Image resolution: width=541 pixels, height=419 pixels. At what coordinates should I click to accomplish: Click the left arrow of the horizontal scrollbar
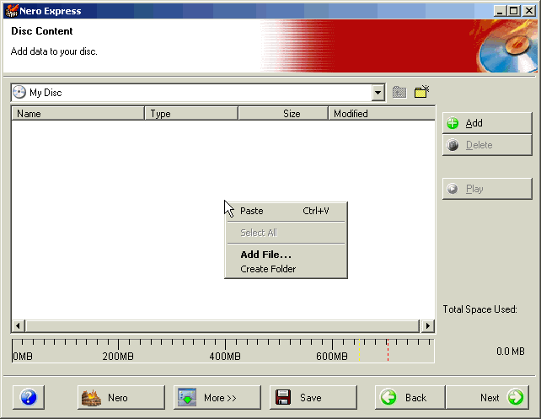[18, 325]
